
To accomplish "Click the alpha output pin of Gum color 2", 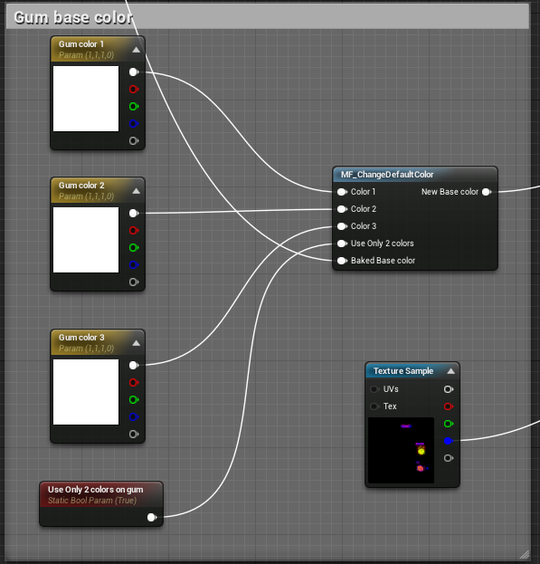I will tap(134, 282).
